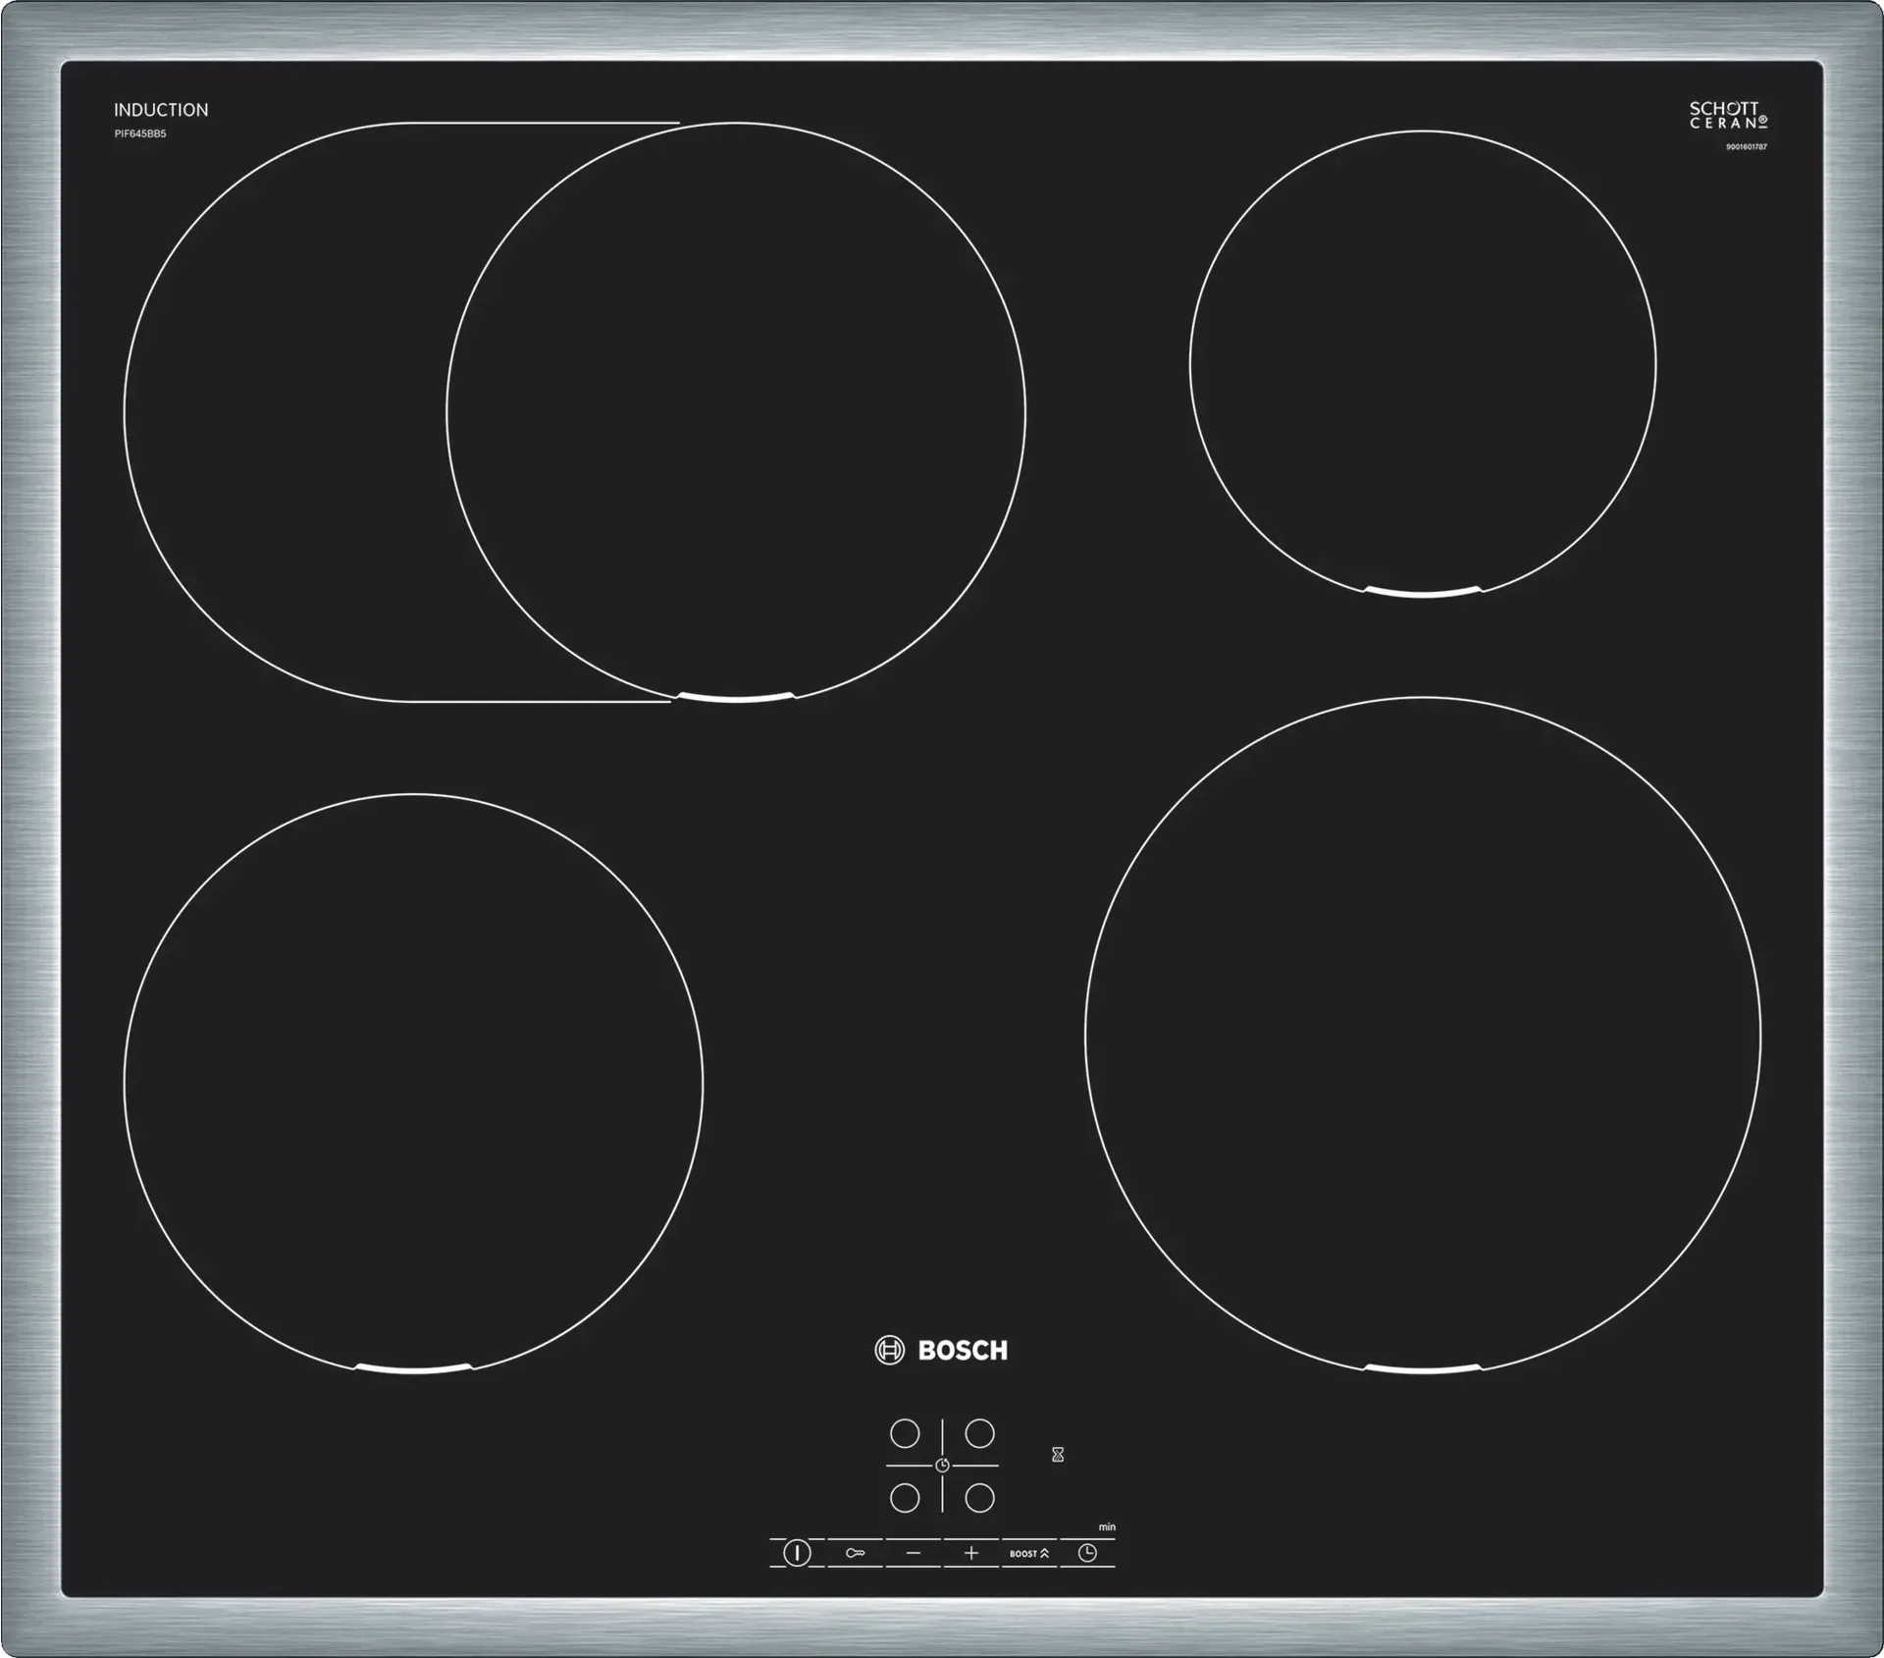Tap the central zone-timer icon in the crosshair

(943, 1466)
